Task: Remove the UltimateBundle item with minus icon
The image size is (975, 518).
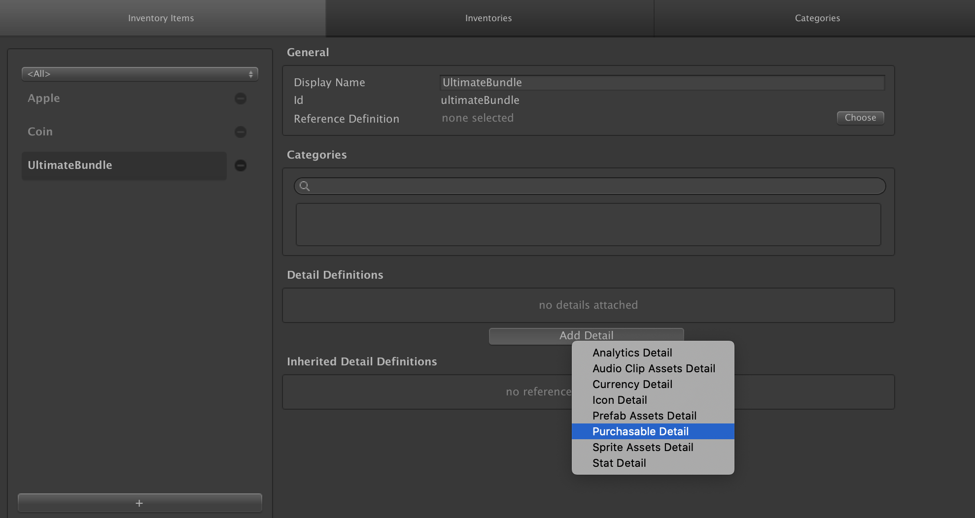Action: (x=241, y=165)
